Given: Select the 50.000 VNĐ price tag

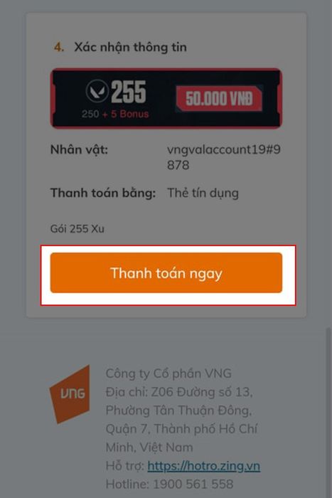Looking at the screenshot, I should 220,98.
